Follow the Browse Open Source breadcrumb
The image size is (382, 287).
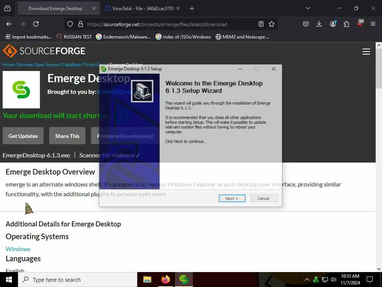click(38, 65)
